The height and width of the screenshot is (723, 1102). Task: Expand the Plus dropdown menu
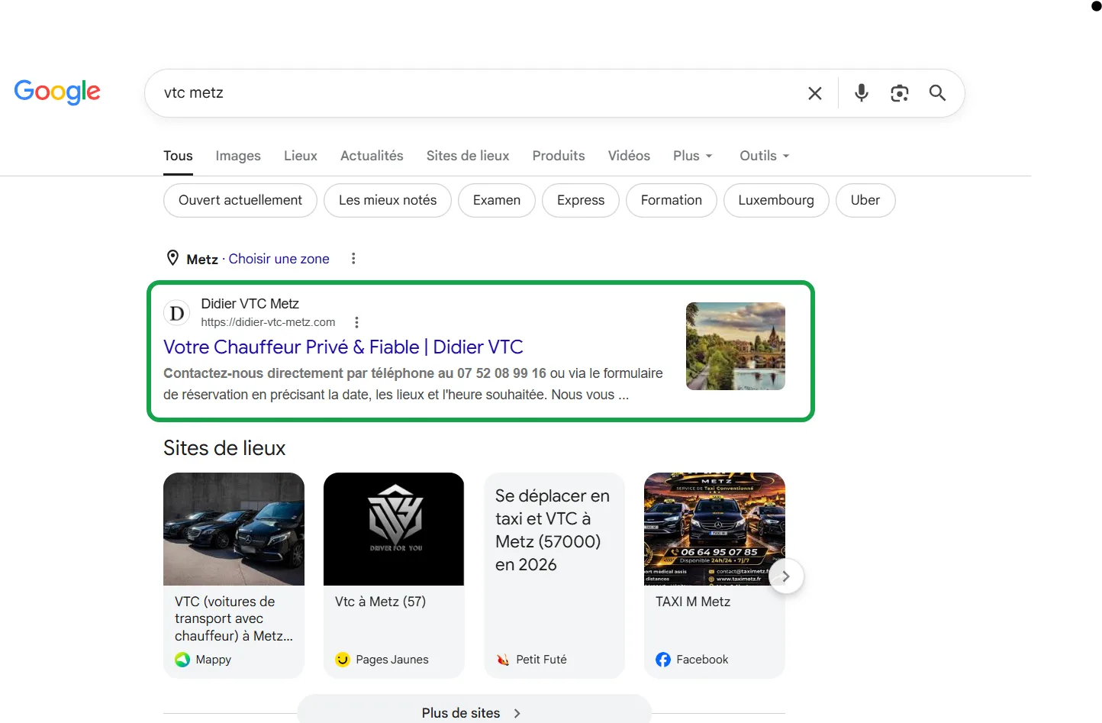coord(693,156)
